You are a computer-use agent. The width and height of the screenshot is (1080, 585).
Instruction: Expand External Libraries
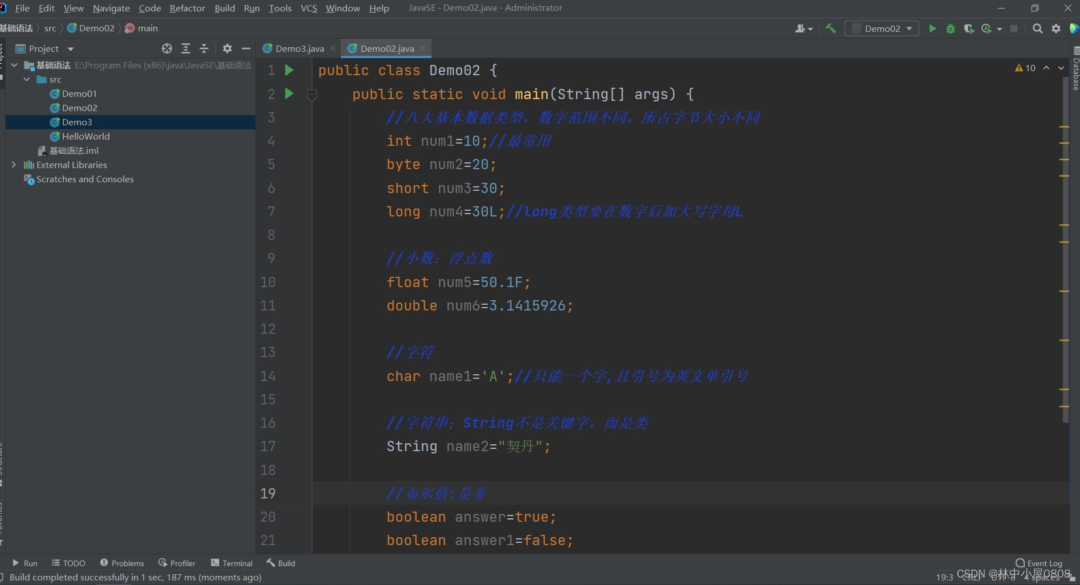[14, 165]
